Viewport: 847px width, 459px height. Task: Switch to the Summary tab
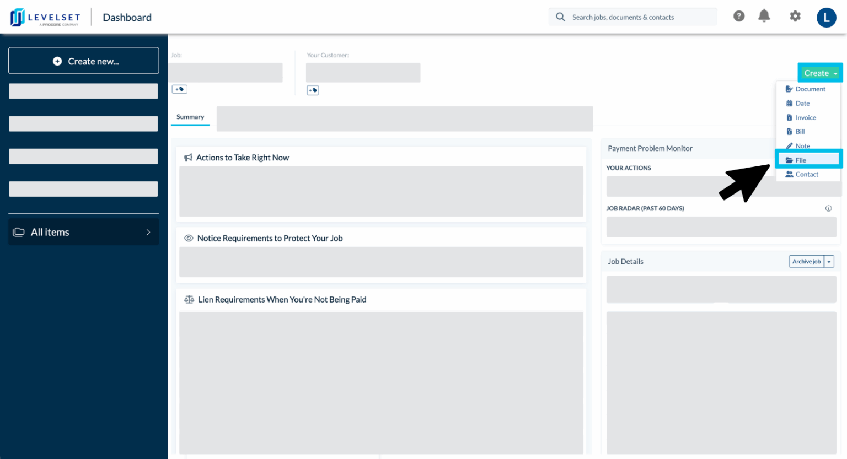pos(190,117)
